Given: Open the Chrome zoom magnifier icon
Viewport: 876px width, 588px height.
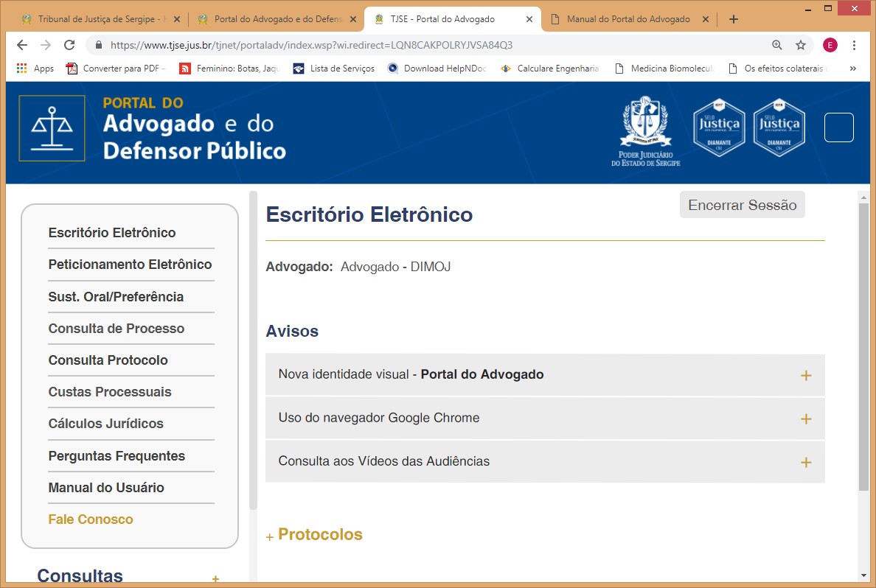Looking at the screenshot, I should click(776, 45).
